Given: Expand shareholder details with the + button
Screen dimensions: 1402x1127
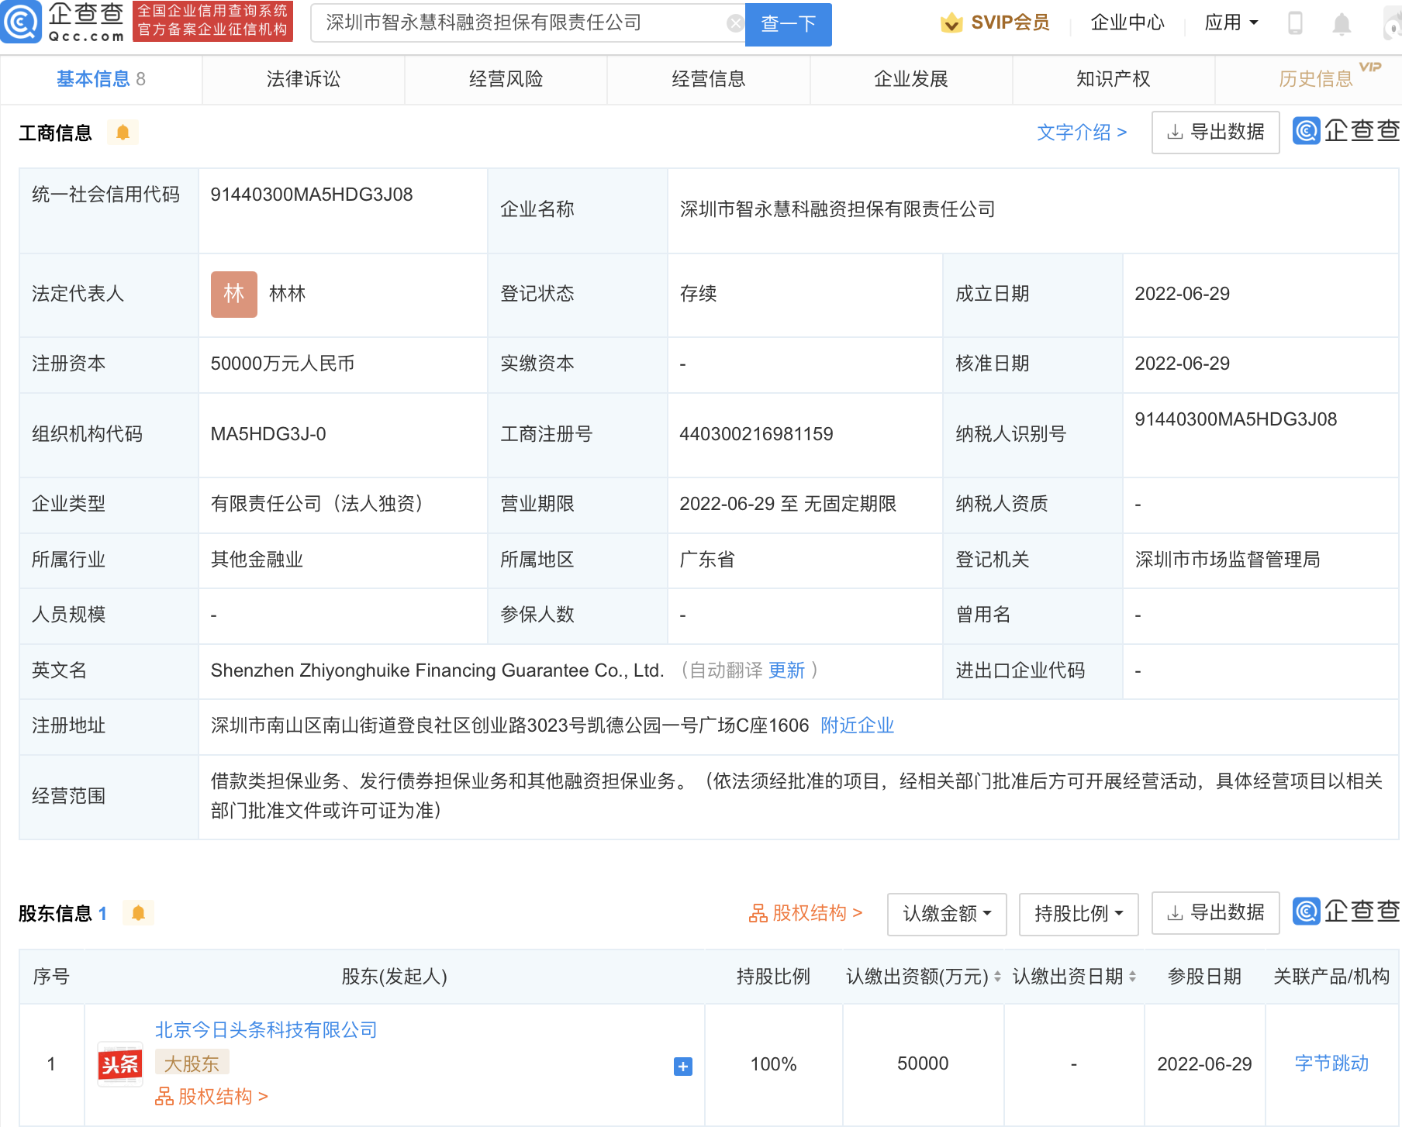Looking at the screenshot, I should tap(682, 1067).
